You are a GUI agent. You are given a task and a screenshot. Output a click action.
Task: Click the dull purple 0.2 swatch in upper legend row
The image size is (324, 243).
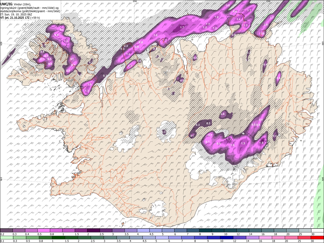[6, 231]
